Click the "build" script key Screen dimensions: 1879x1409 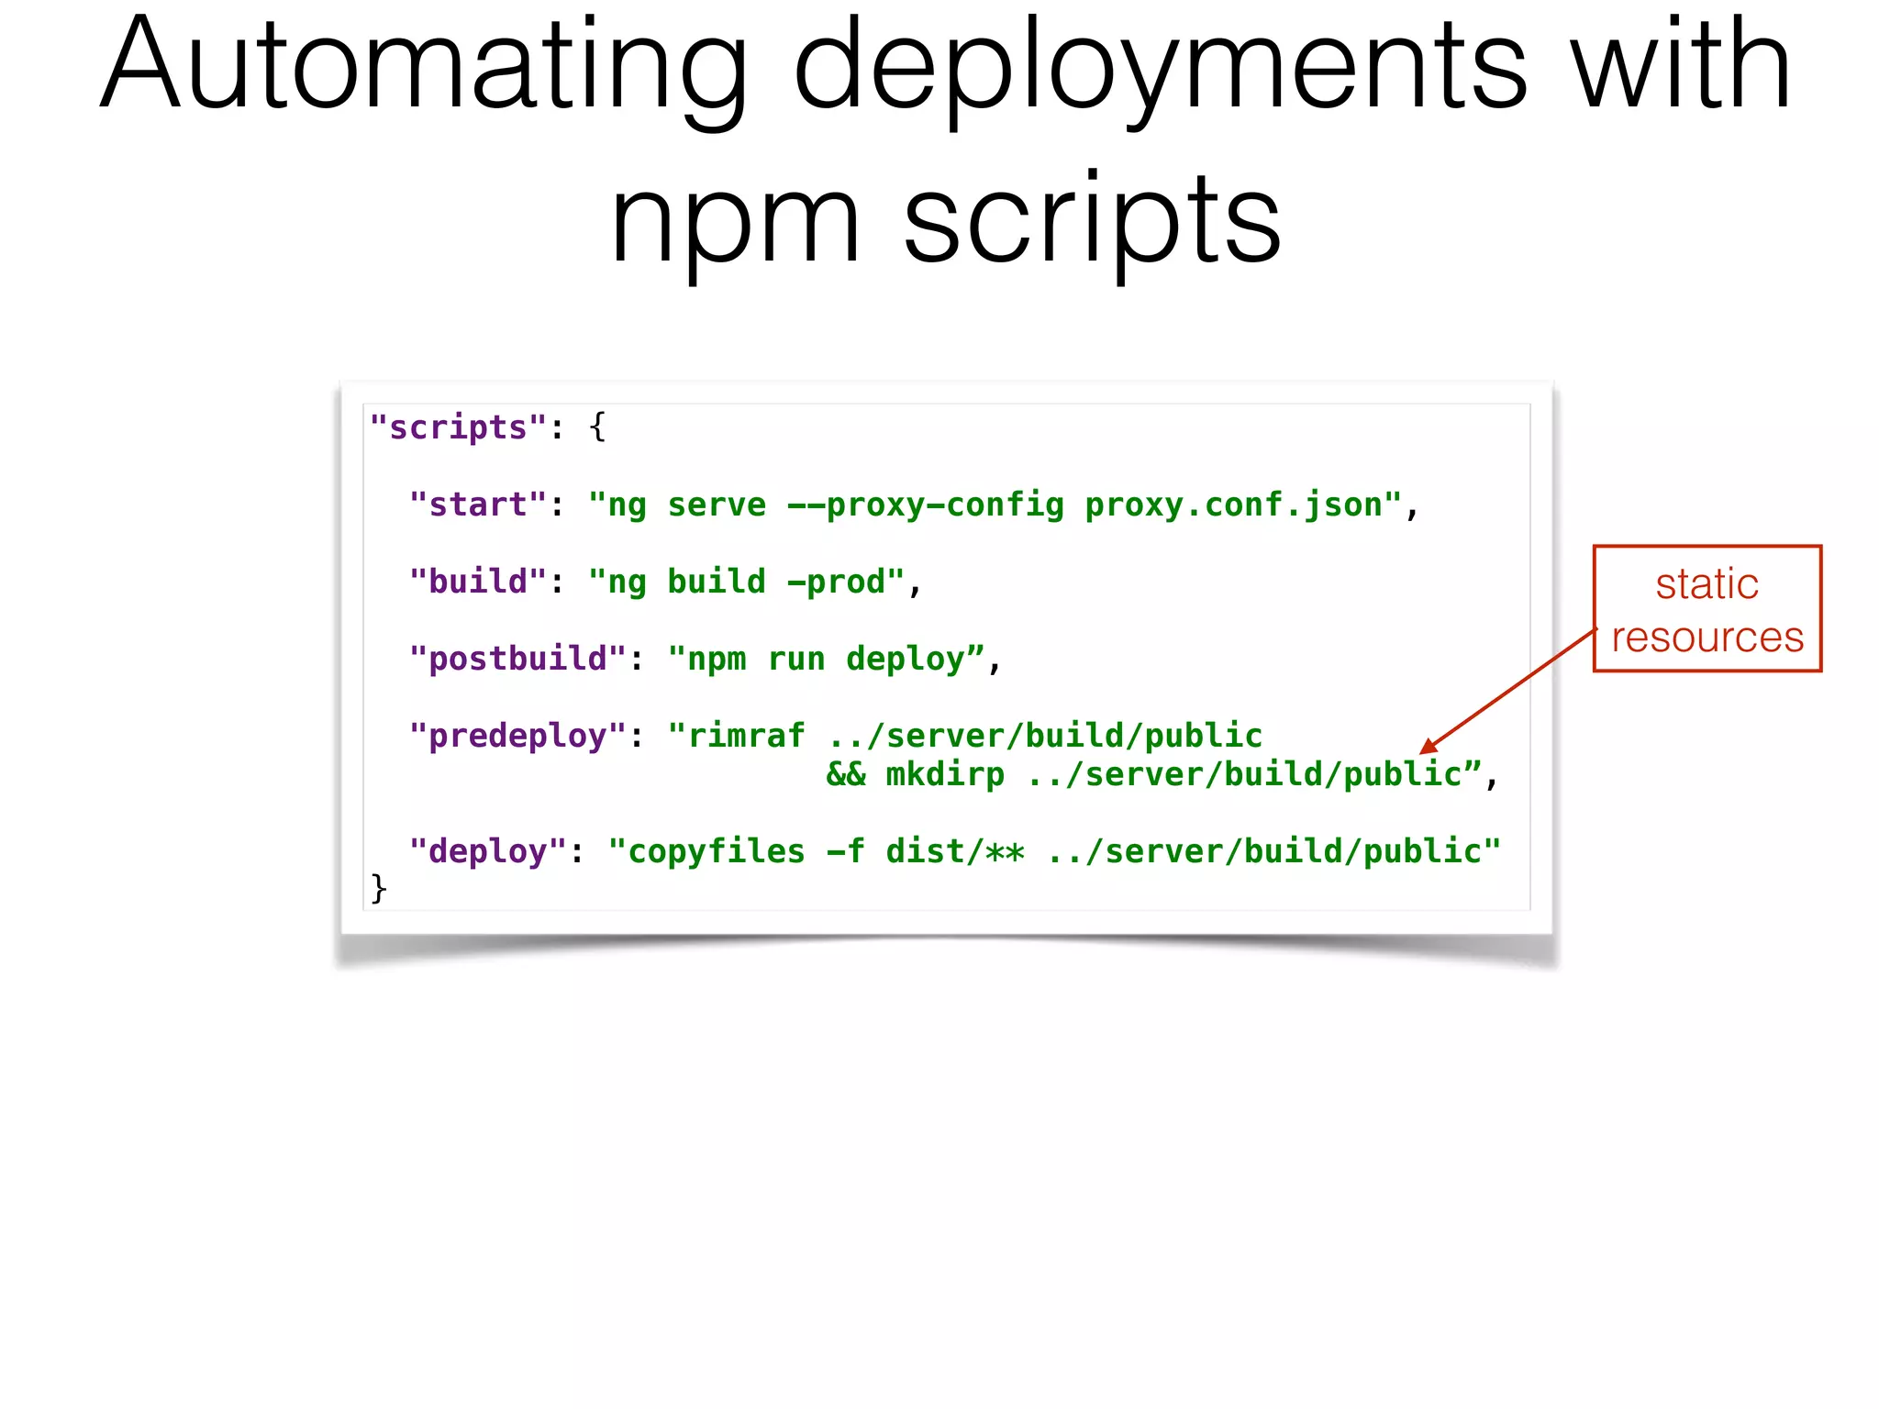click(477, 582)
